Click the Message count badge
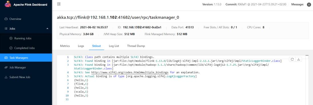Viewport: 313px width, 105px height. tap(309, 4)
